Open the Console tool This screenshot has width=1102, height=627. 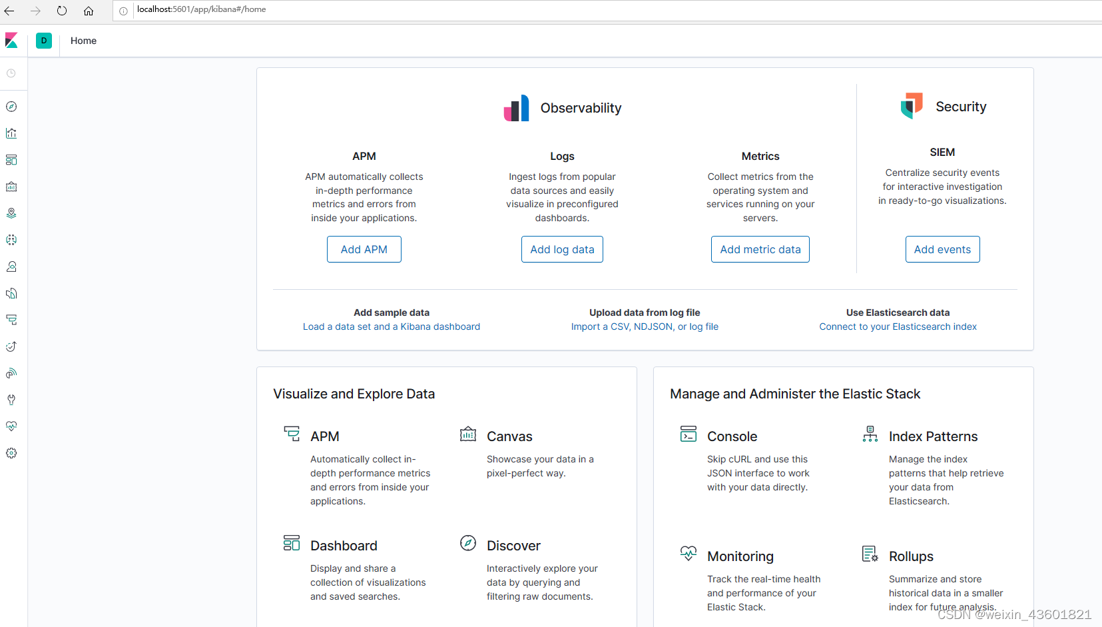click(732, 436)
